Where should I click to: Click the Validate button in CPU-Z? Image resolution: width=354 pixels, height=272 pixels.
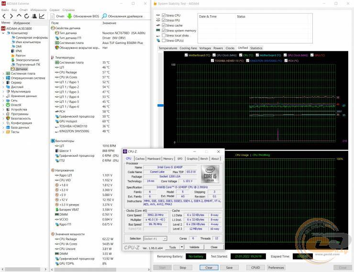tap(194, 247)
